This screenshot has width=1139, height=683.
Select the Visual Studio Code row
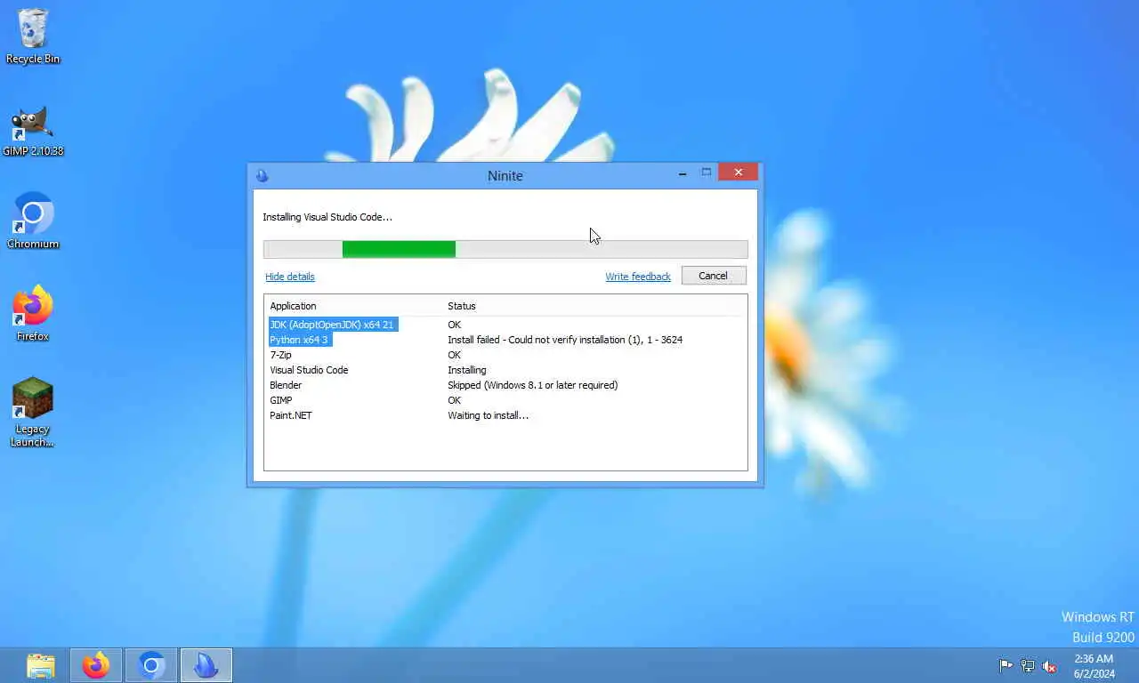coord(505,370)
